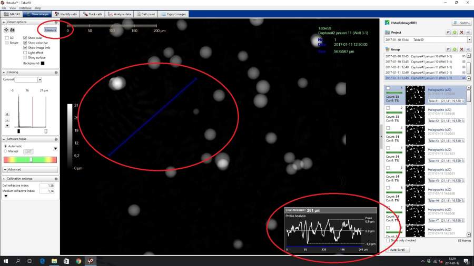Open the Colorset dropdown
This screenshot has width=474, height=266.
[39, 79]
